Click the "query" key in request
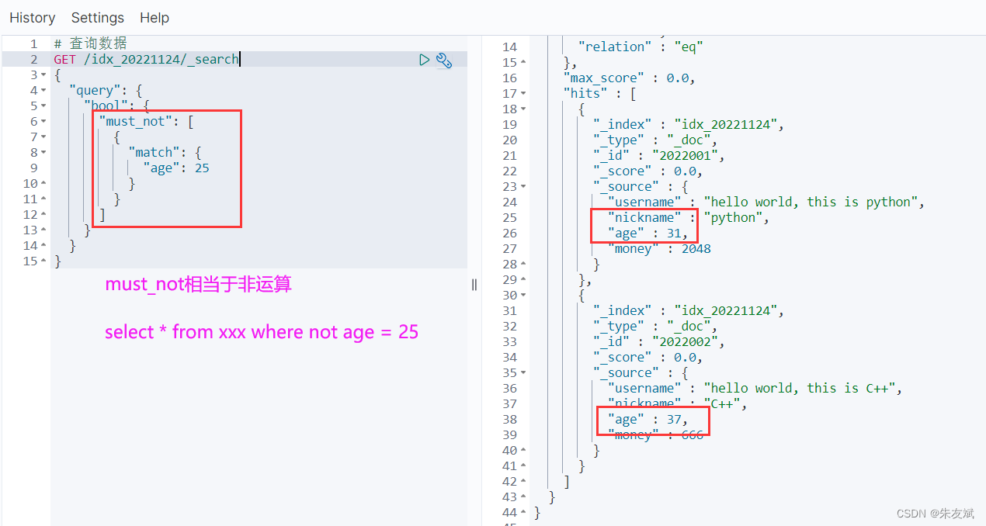Image resolution: width=986 pixels, height=526 pixels. pos(94,91)
